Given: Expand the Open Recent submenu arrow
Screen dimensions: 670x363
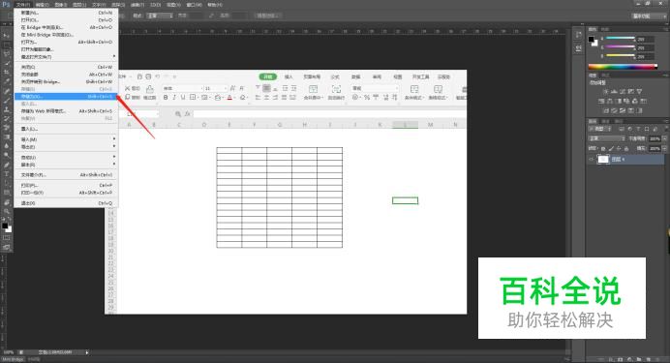Looking at the screenshot, I should (114, 56).
